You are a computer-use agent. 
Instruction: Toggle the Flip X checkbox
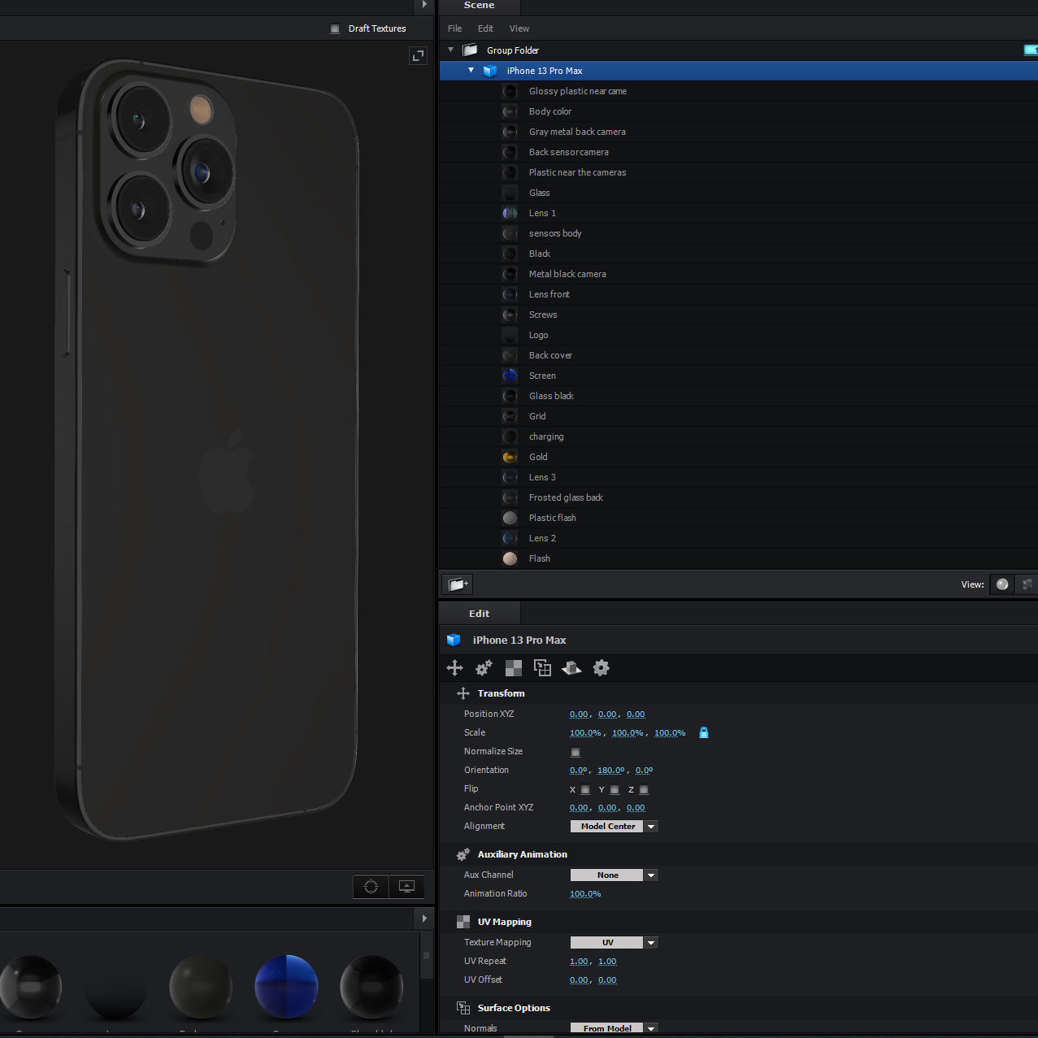point(585,789)
